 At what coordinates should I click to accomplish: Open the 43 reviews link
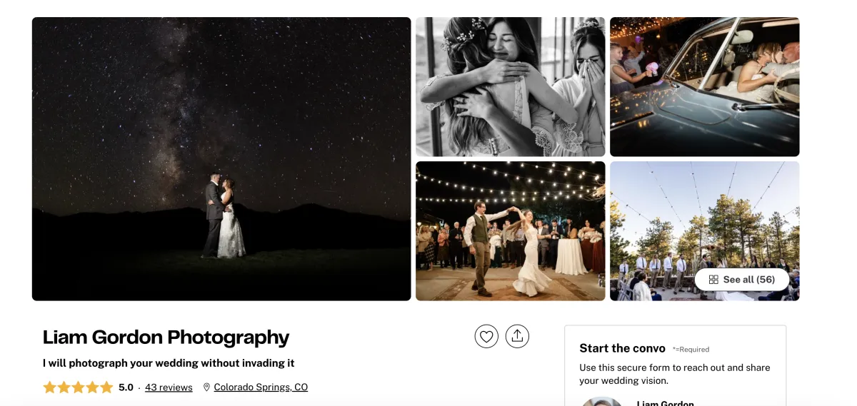[169, 387]
